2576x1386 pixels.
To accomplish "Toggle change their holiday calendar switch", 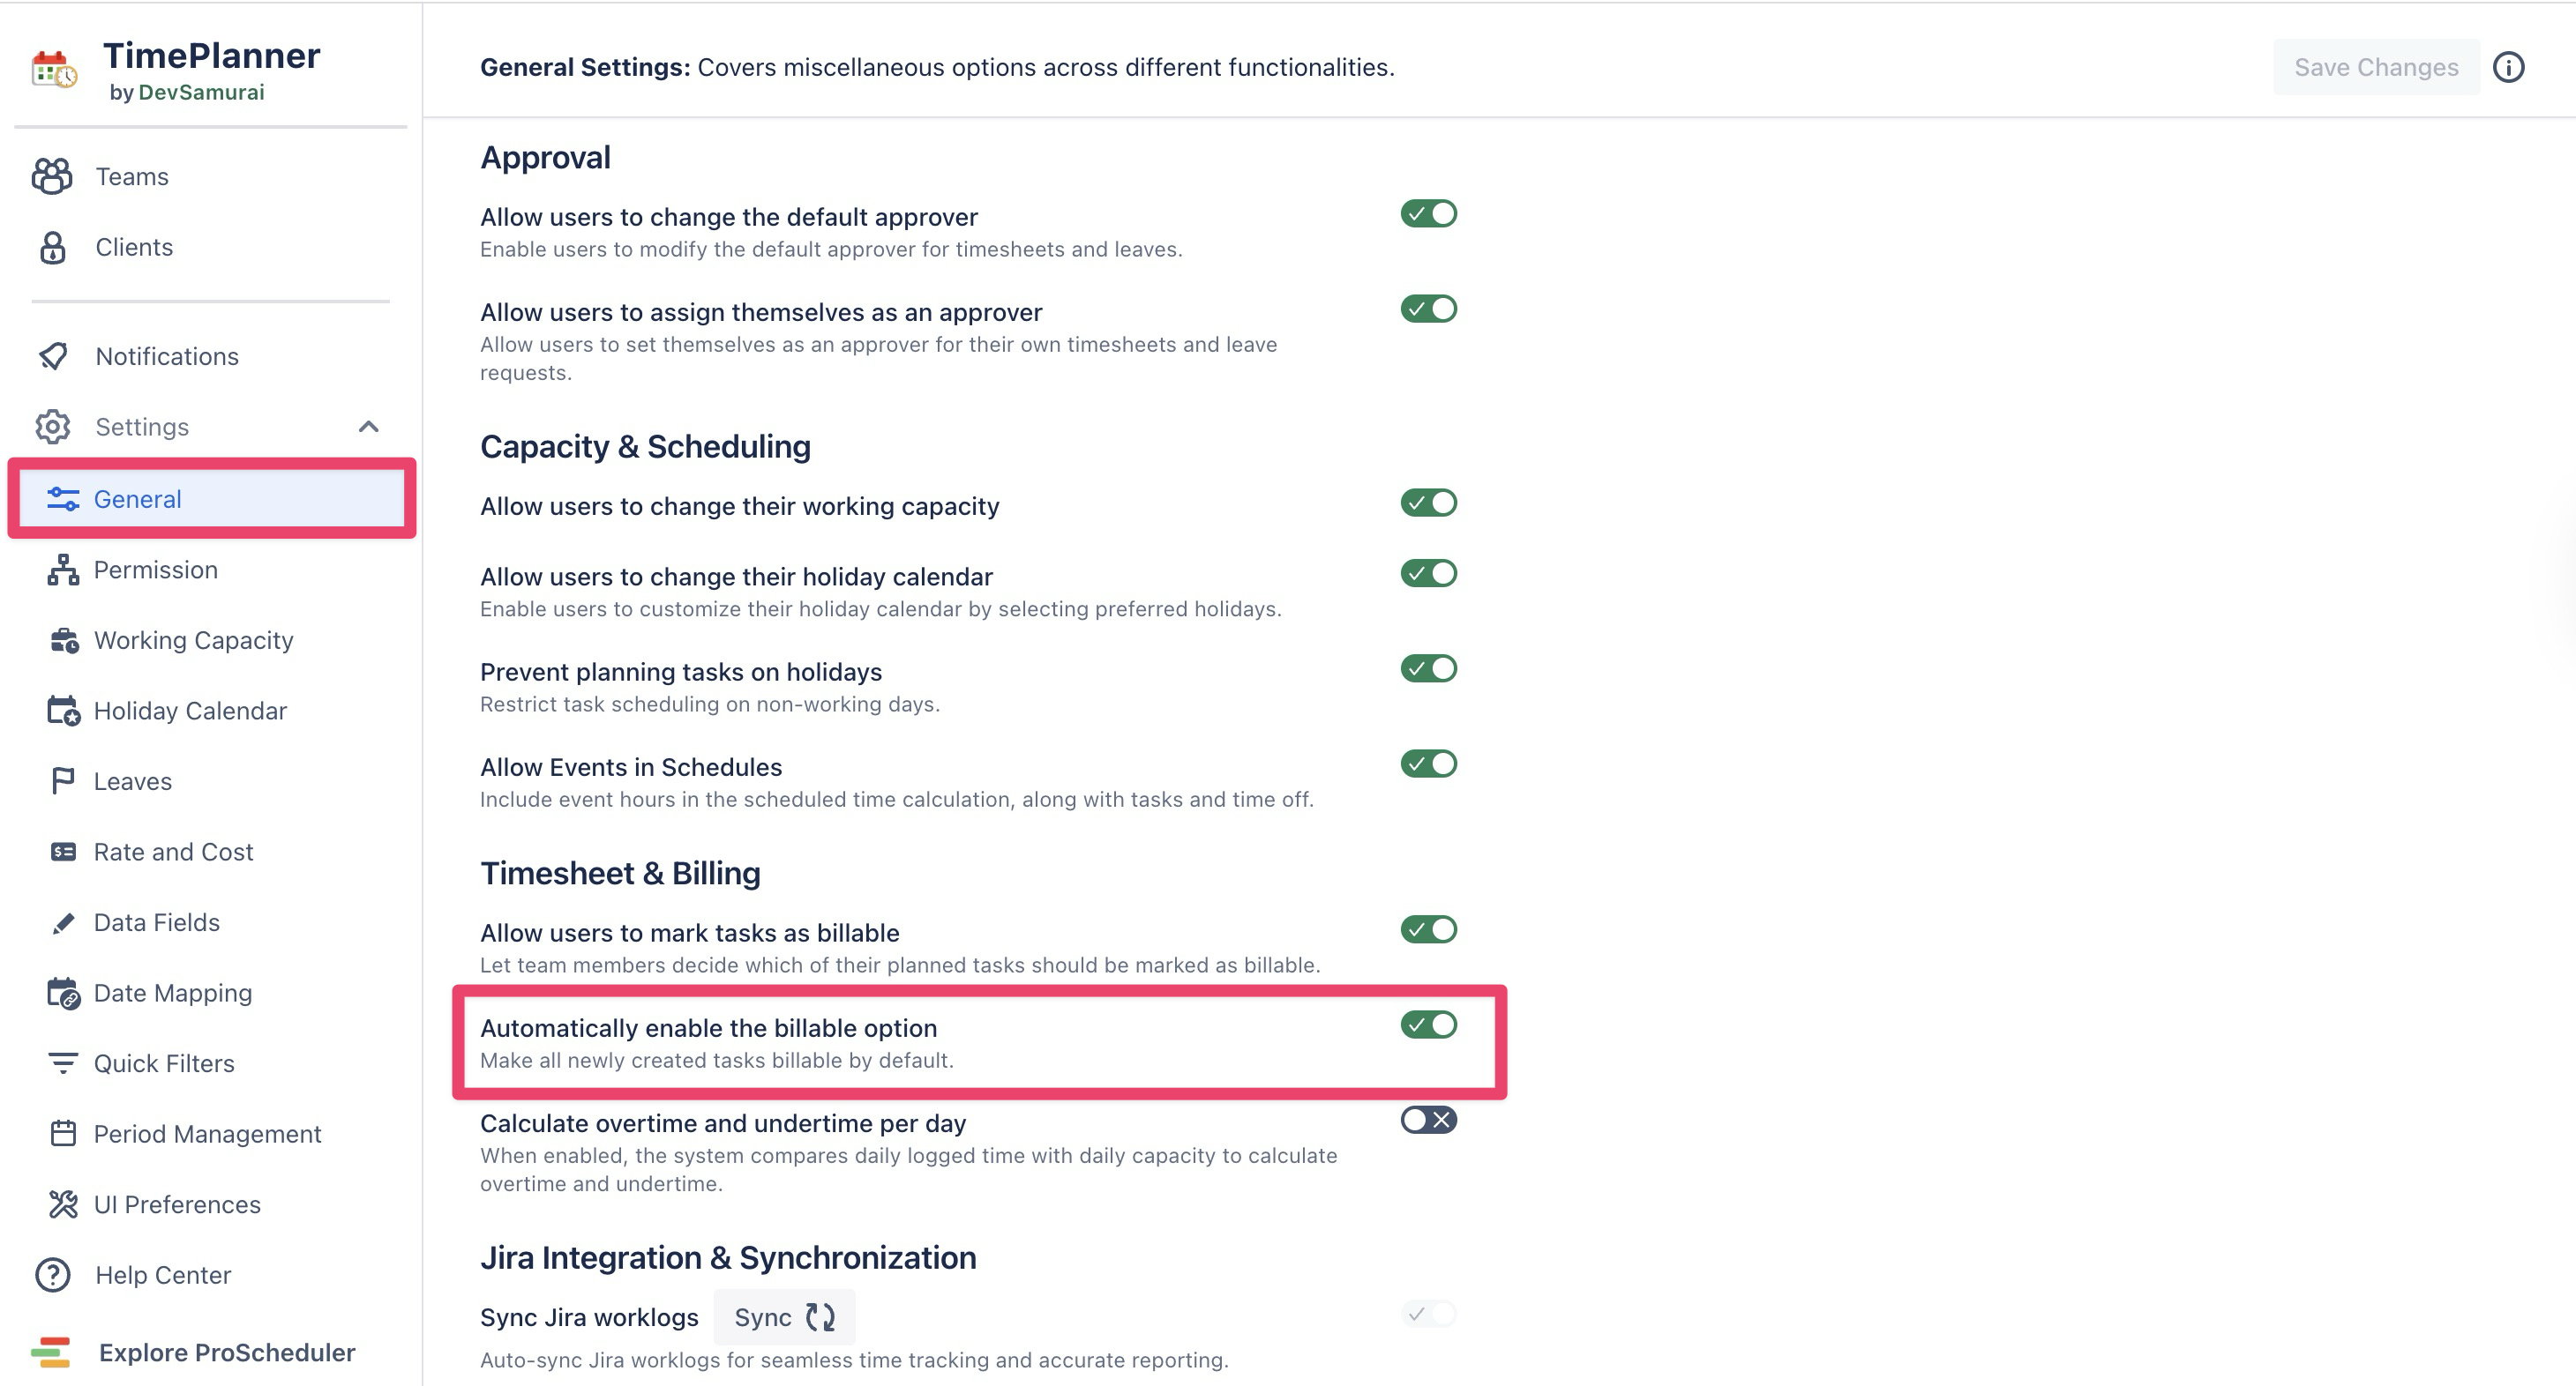I will [x=1428, y=574].
